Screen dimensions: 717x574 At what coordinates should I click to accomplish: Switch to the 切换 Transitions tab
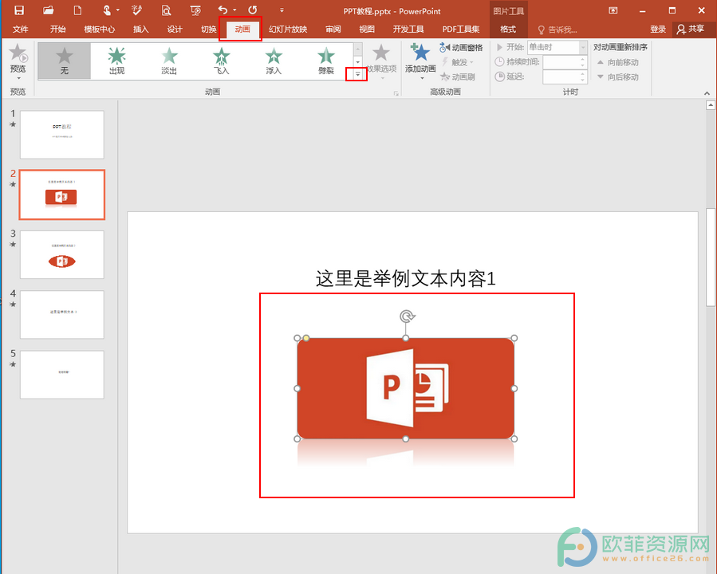coord(208,29)
